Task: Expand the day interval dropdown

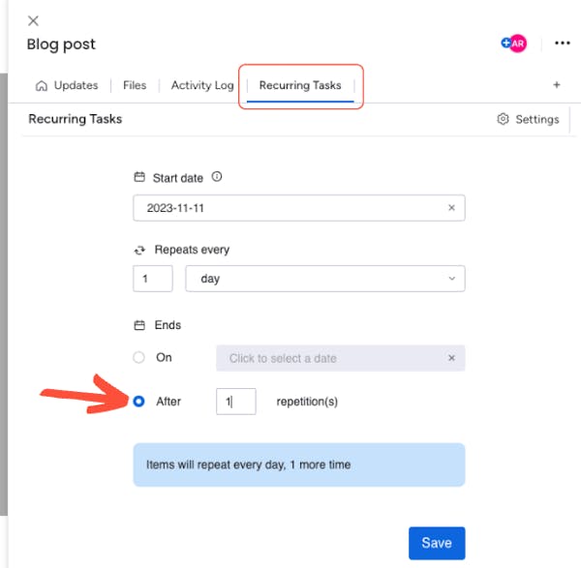Action: tap(325, 279)
